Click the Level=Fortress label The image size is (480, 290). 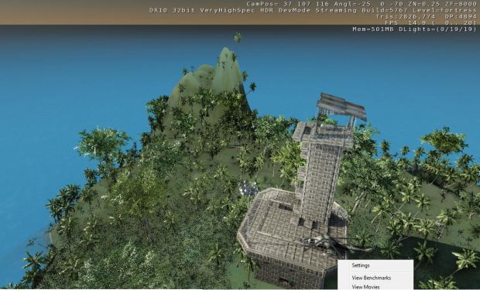445,10
